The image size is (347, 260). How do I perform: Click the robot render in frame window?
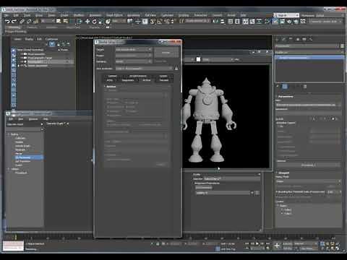tap(209, 120)
